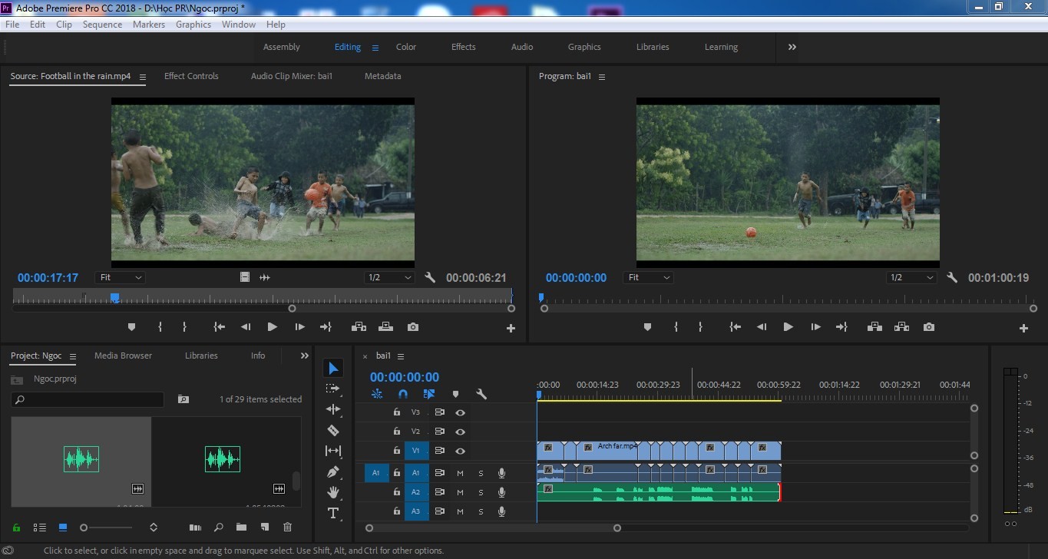Open the Source monitor Fit zoom dropdown

(x=120, y=277)
